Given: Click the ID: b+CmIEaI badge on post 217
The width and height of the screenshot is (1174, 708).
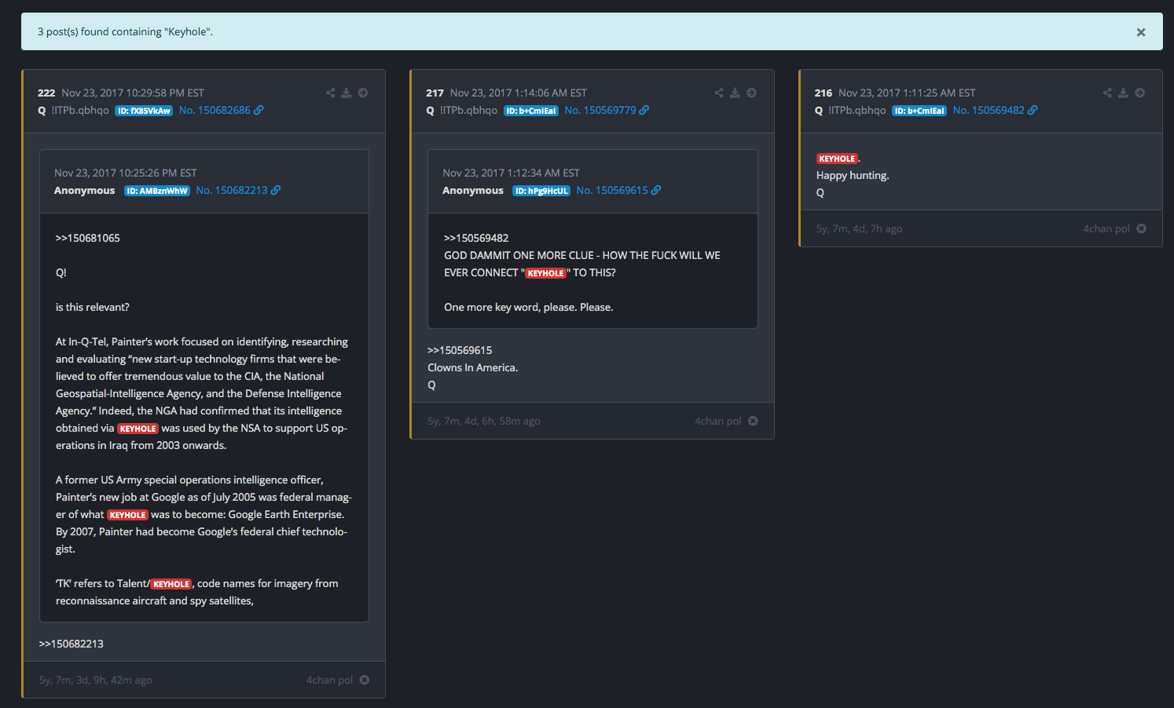Looking at the screenshot, I should [x=531, y=111].
